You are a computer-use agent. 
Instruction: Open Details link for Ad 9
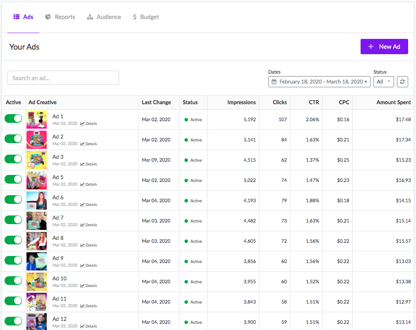pos(88,265)
